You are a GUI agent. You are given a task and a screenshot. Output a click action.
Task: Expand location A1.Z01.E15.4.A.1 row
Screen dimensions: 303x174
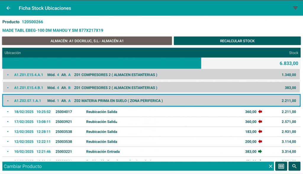point(8,75)
